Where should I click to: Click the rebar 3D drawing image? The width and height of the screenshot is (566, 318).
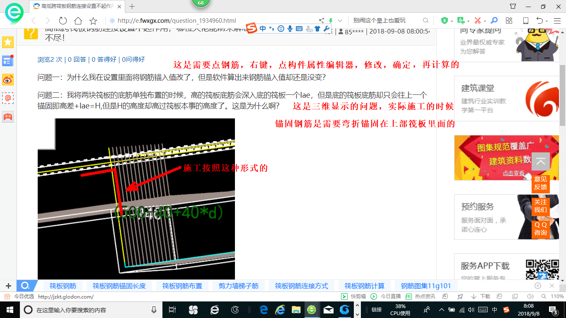pos(136,199)
